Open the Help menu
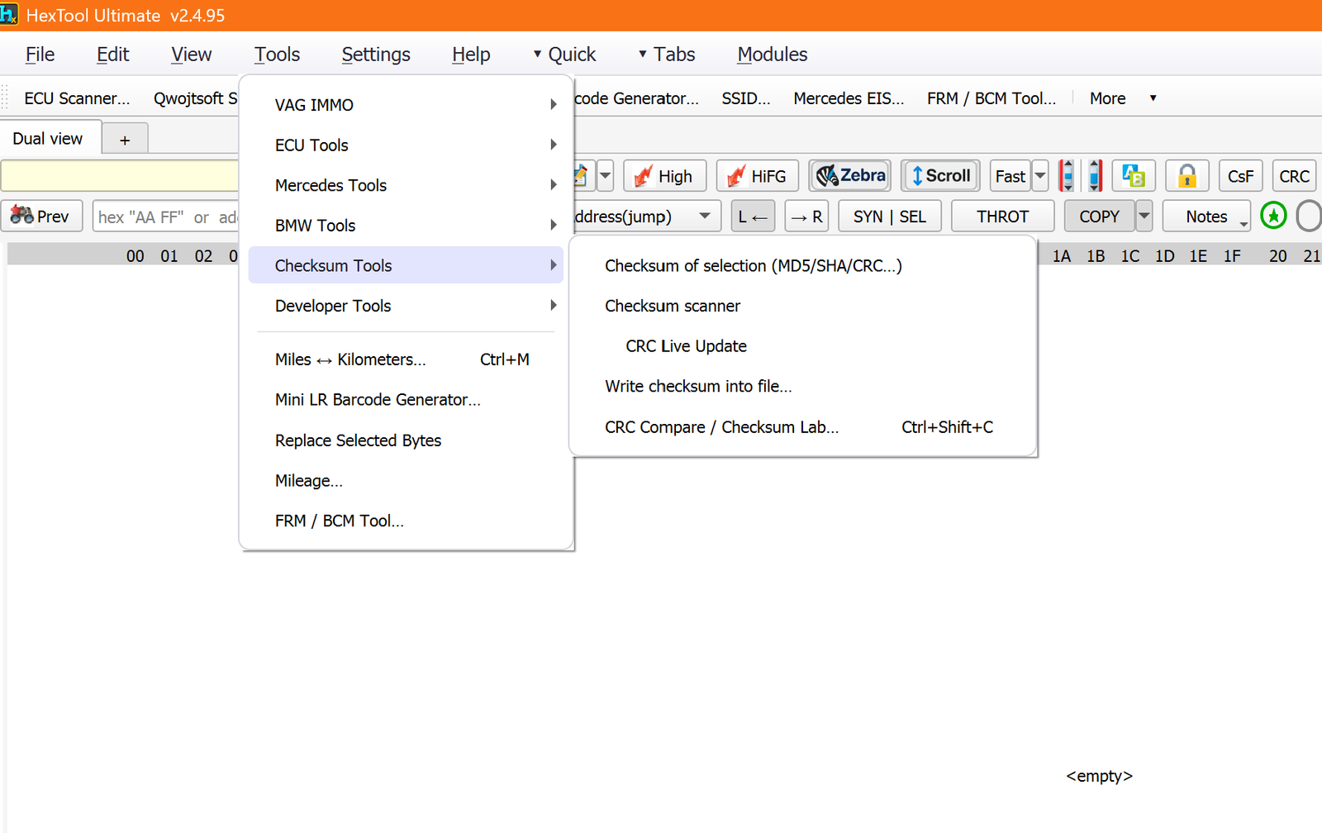 coord(471,55)
